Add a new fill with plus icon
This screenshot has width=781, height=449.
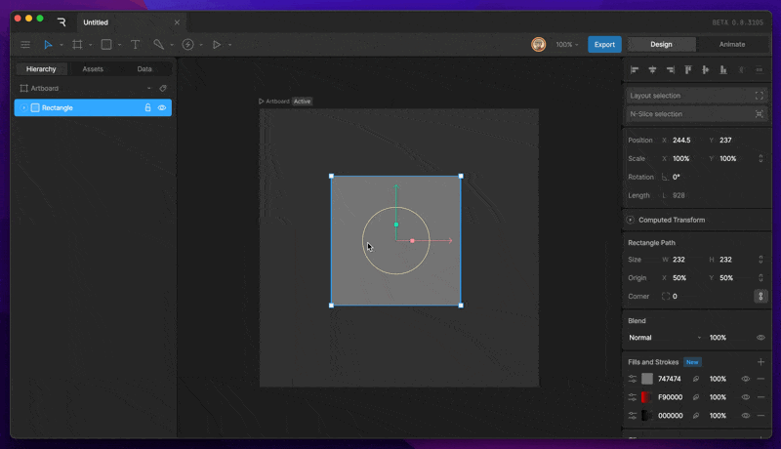[x=760, y=362]
